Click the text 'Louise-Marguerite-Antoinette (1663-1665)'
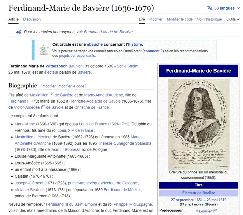This screenshot has width=243, height=215. pyautogui.click(x=51, y=156)
